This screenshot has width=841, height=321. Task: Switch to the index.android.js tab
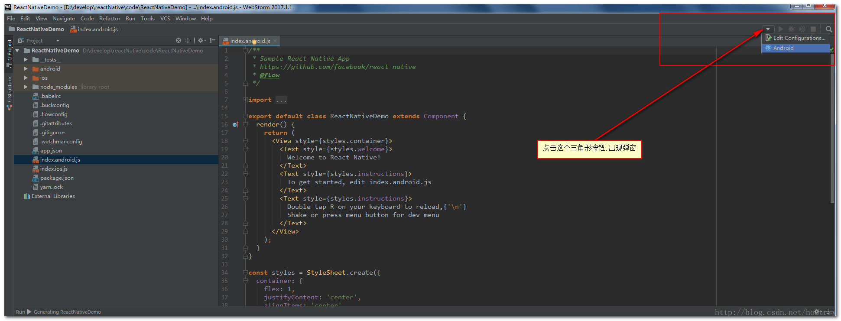tap(250, 41)
